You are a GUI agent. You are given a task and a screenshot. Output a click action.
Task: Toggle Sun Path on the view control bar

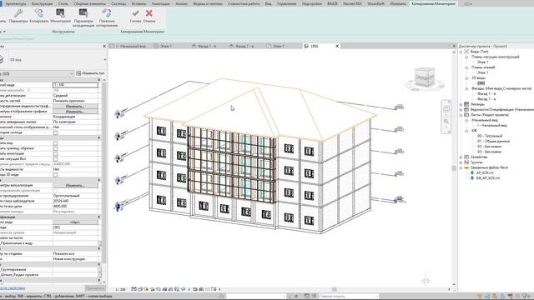tap(146, 289)
